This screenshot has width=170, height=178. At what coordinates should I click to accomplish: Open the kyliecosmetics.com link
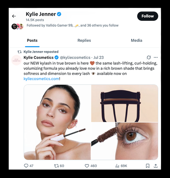click(x=41, y=78)
